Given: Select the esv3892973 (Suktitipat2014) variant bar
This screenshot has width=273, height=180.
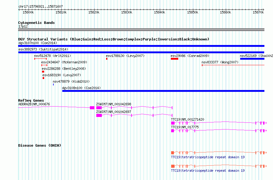Looking at the screenshot, I should click(x=141, y=52).
